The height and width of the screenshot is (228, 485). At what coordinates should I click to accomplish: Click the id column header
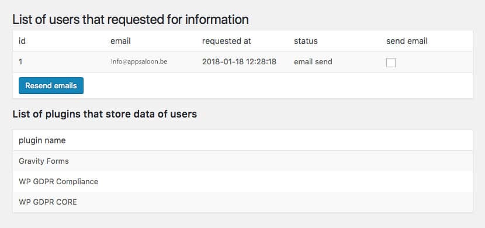pos(22,41)
